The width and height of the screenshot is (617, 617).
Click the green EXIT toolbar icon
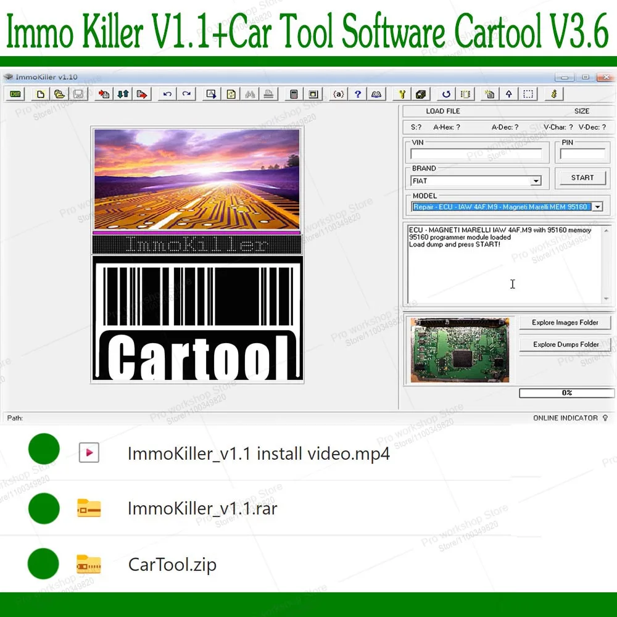tap(15, 94)
